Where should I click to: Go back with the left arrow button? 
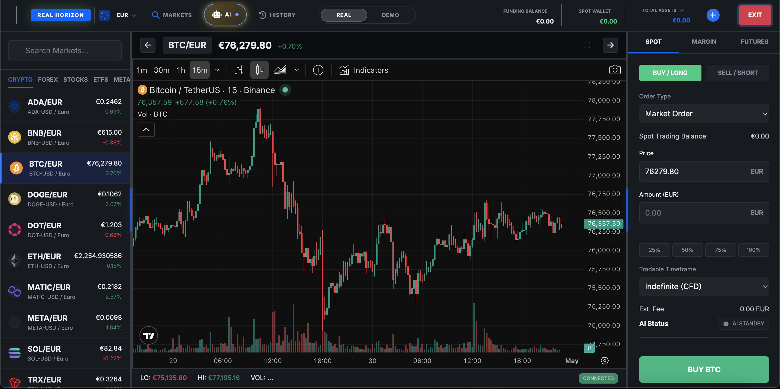(148, 45)
